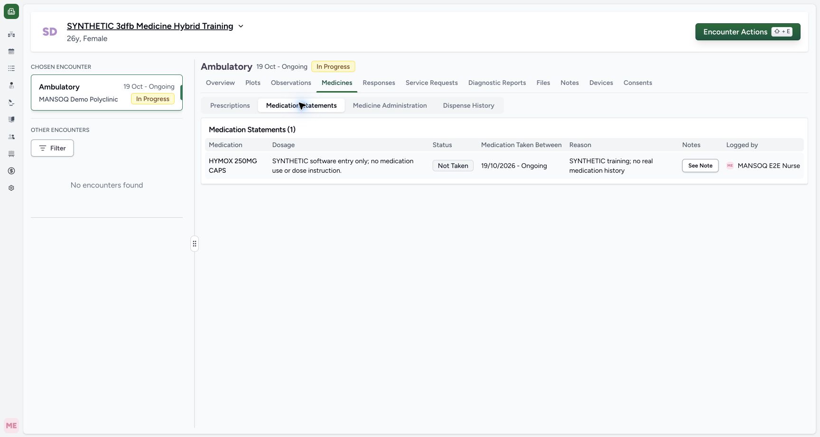Switch to the Plots tab
820x437 pixels.
pos(253,83)
